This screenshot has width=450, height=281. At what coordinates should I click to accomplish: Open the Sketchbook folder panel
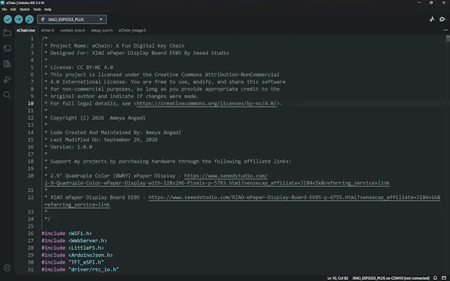(x=7, y=33)
